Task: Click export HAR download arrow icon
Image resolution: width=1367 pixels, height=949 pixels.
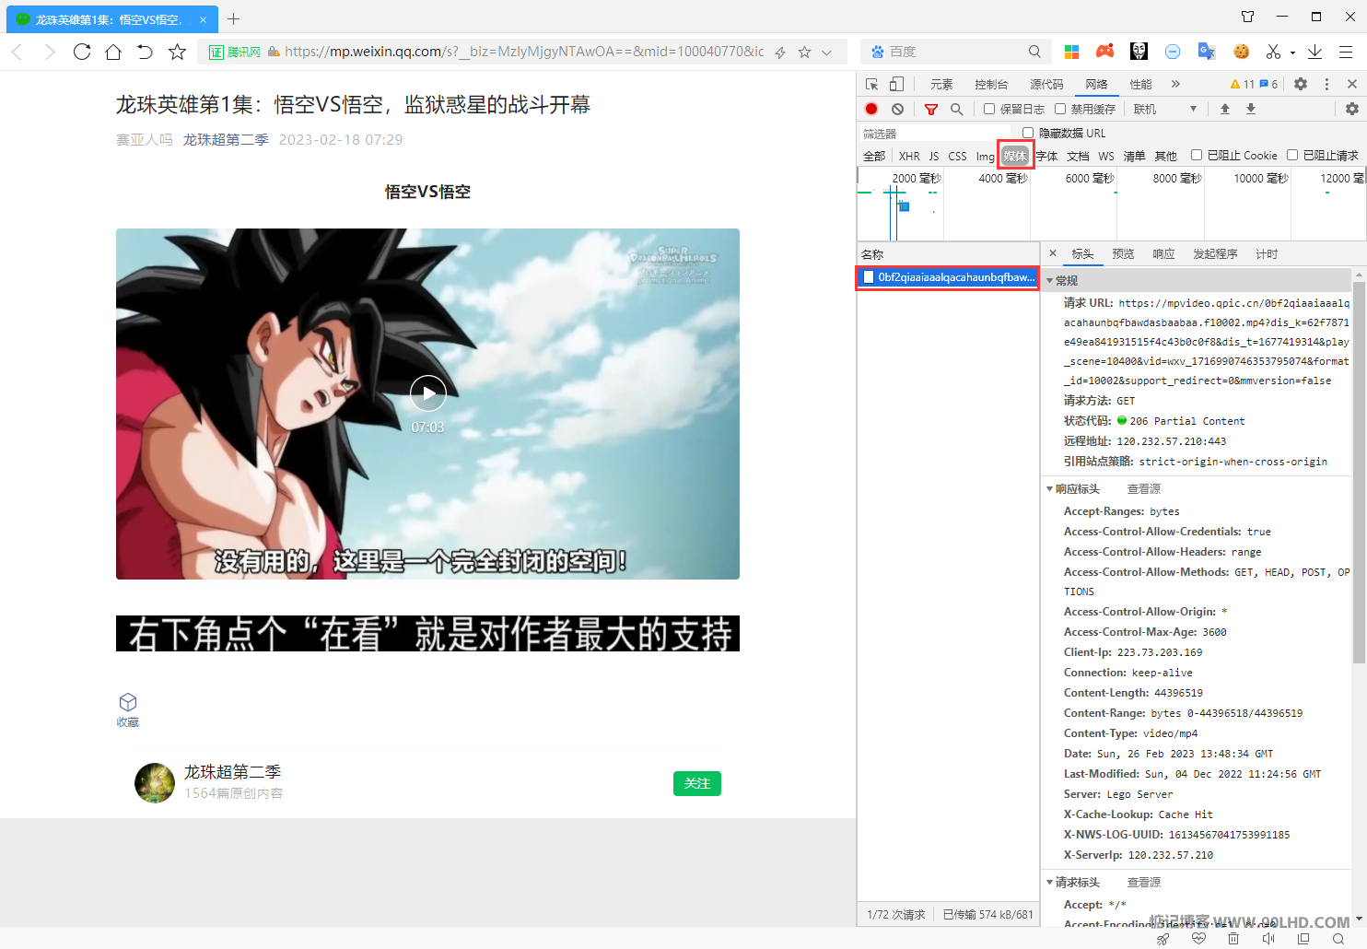Action: coord(1251,109)
